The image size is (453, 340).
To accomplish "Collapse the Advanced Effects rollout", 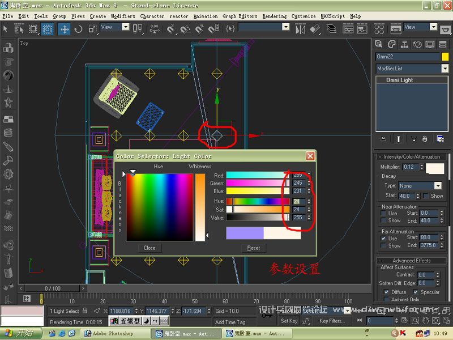I will pos(411,261).
